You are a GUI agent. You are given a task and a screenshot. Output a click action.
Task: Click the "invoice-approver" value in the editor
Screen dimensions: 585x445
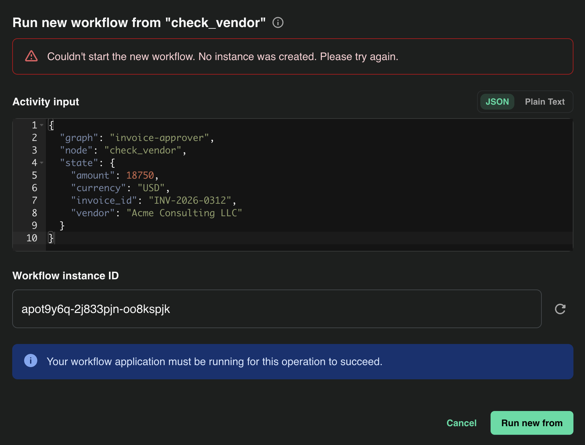(159, 138)
